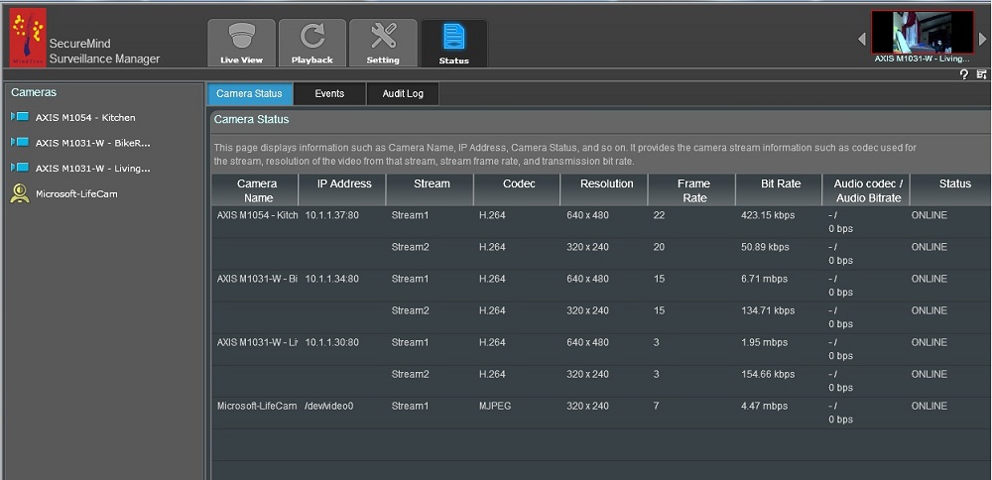Screen dimensions: 992x480
Task: Click the Resolution column header
Action: (x=604, y=190)
